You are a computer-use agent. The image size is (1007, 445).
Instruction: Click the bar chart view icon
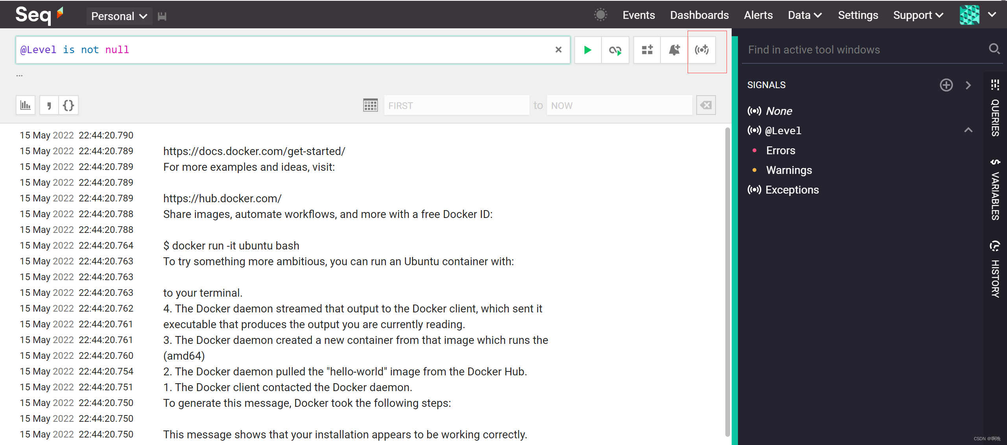pyautogui.click(x=26, y=105)
